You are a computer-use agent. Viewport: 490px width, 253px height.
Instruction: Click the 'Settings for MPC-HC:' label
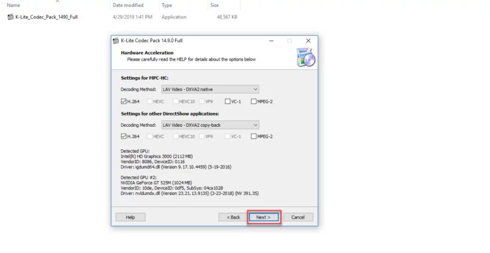click(x=144, y=78)
